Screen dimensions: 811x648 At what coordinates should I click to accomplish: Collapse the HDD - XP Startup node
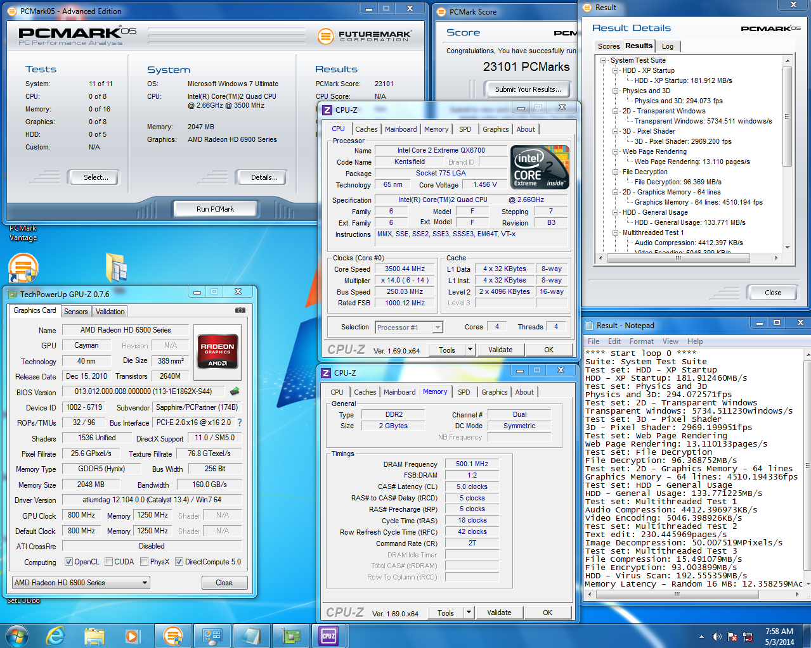615,71
